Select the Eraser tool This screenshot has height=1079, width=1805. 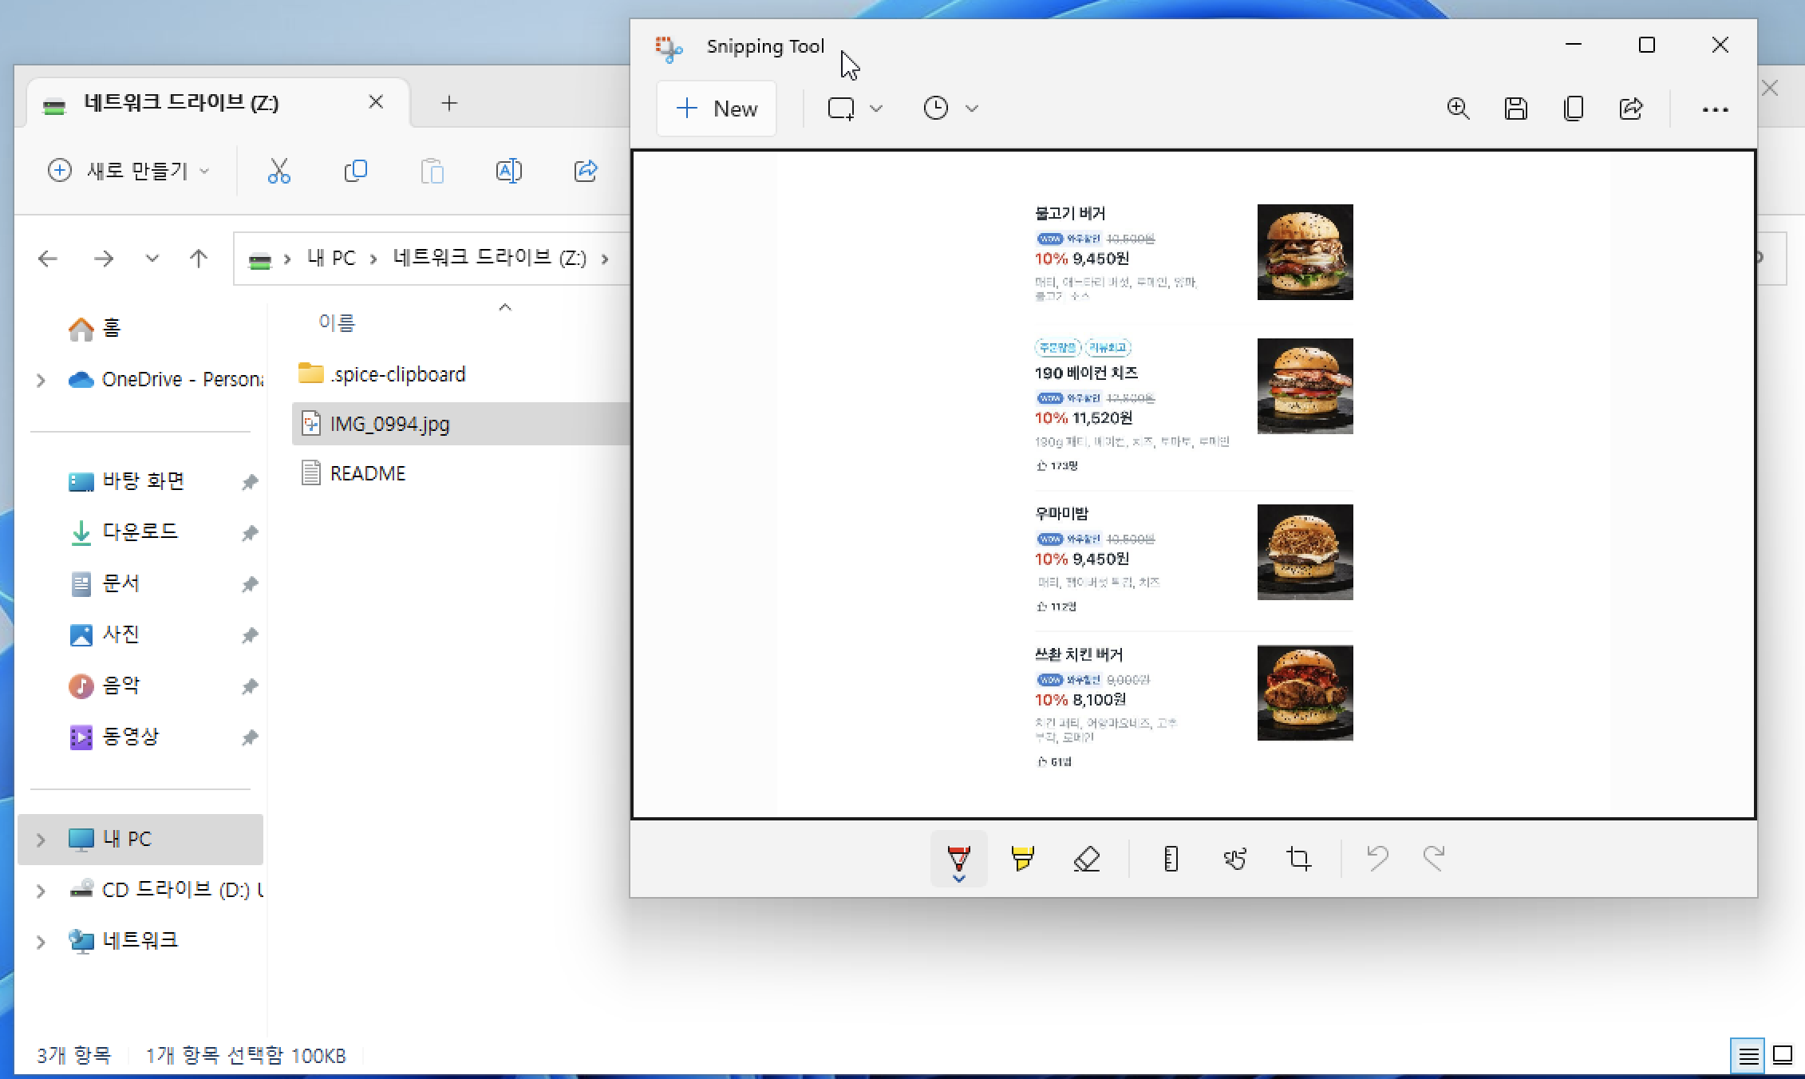[x=1086, y=859]
